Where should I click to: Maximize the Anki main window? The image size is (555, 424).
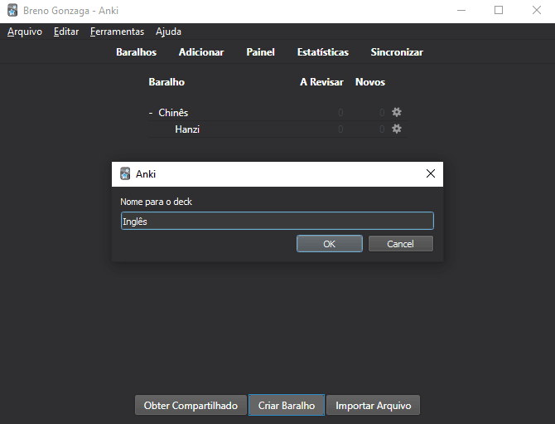499,10
